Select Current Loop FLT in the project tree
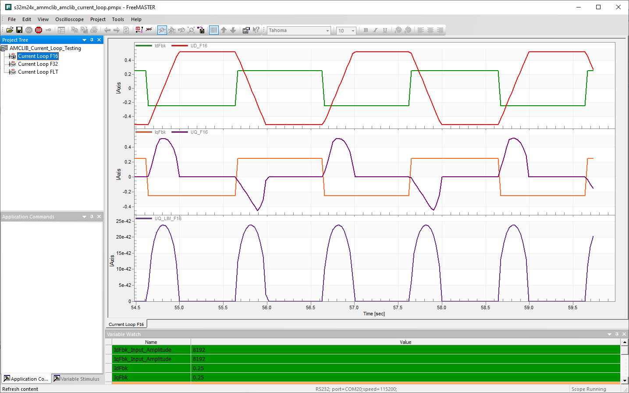Viewport: 629px width, 393px height. click(x=38, y=71)
